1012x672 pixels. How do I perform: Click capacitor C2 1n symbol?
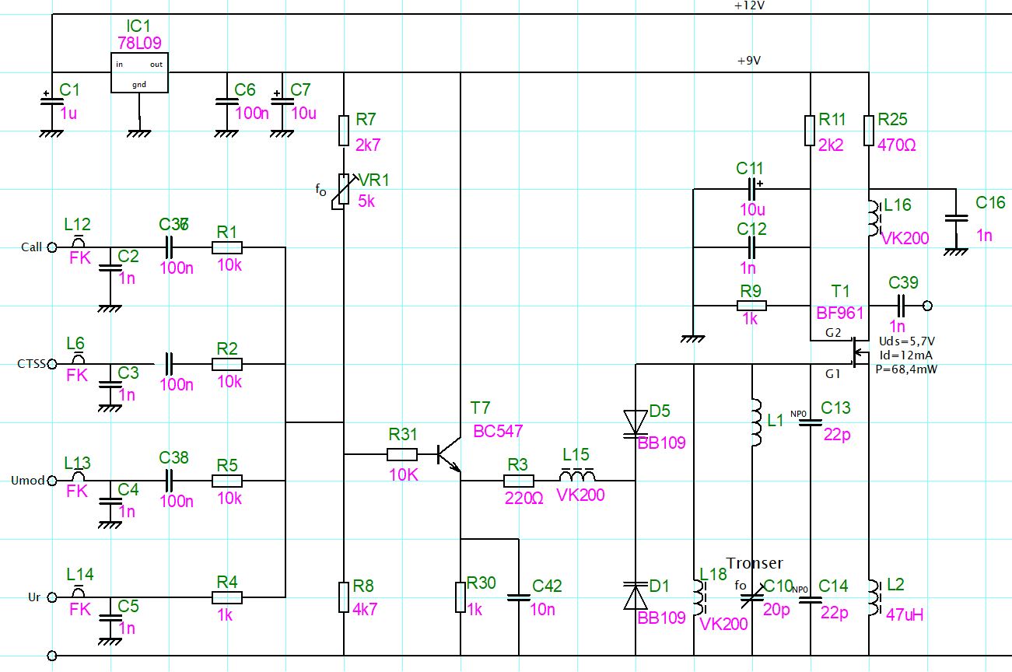(109, 268)
